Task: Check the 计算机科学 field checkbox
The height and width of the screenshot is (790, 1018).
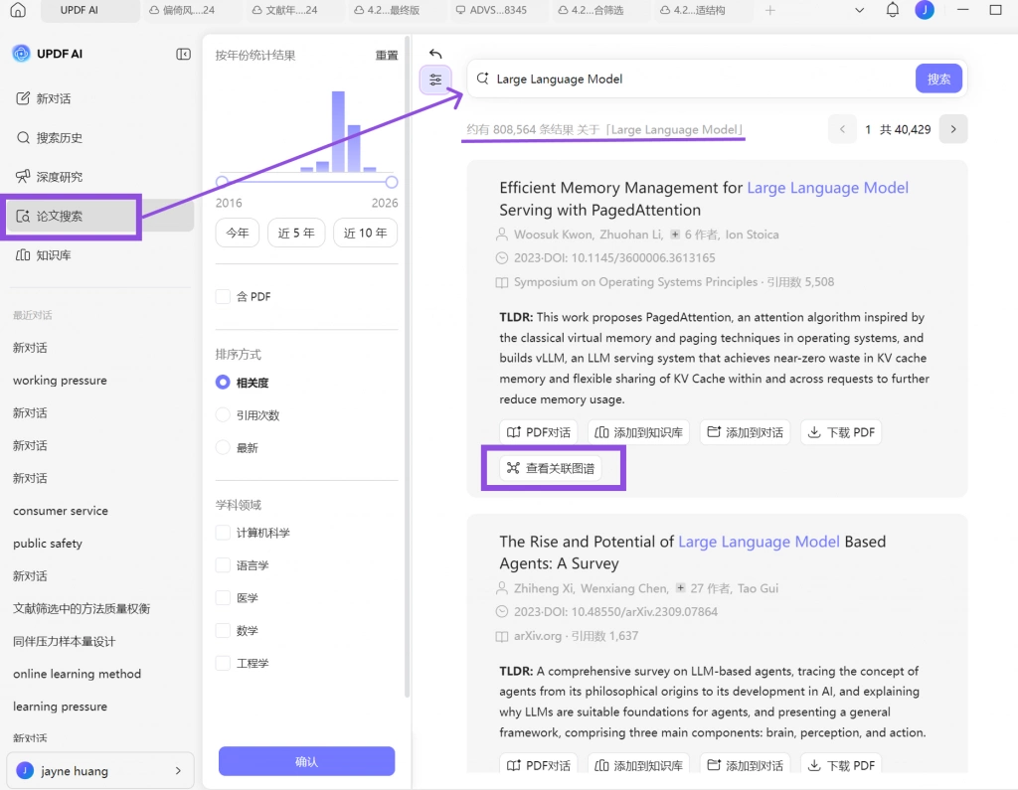Action: 223,533
